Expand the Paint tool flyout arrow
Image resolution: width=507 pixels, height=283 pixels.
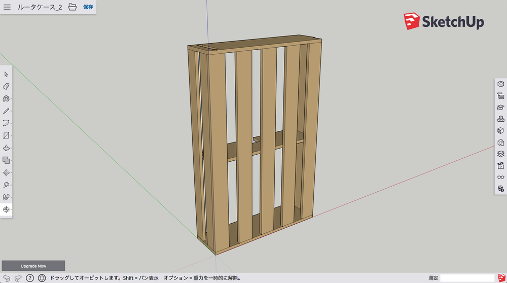[11, 99]
